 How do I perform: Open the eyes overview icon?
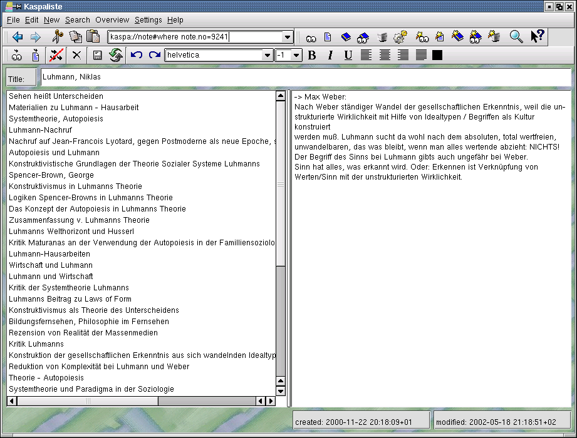(311, 38)
